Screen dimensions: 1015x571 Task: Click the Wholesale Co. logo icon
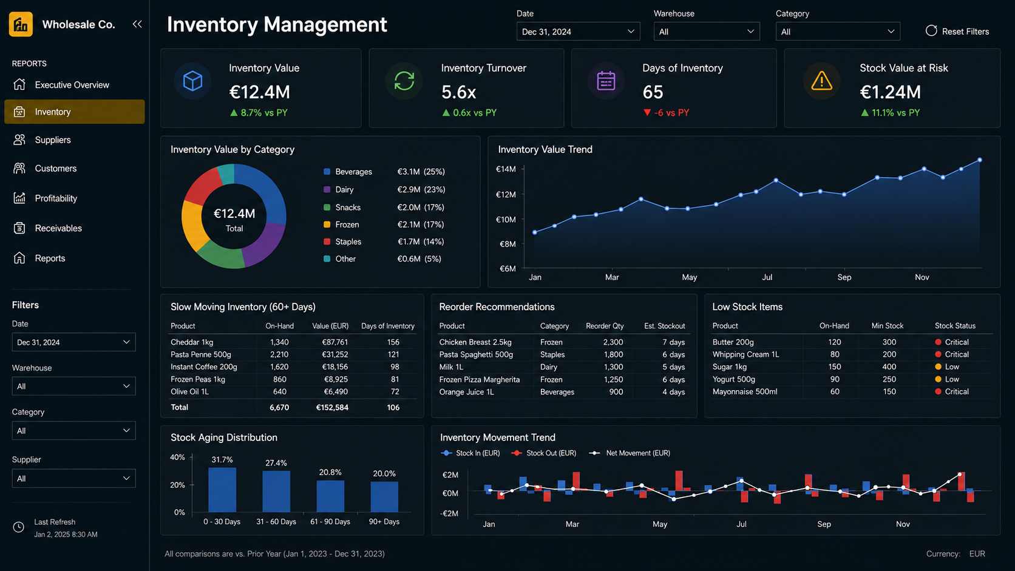[21, 24]
